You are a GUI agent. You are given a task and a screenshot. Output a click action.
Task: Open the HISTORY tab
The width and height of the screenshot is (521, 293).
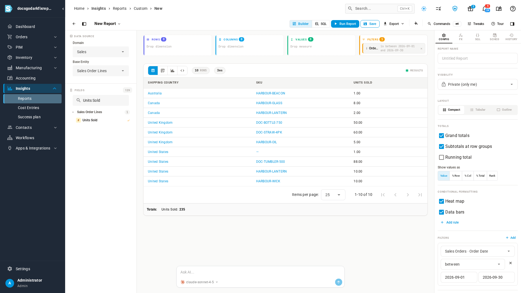tap(511, 37)
